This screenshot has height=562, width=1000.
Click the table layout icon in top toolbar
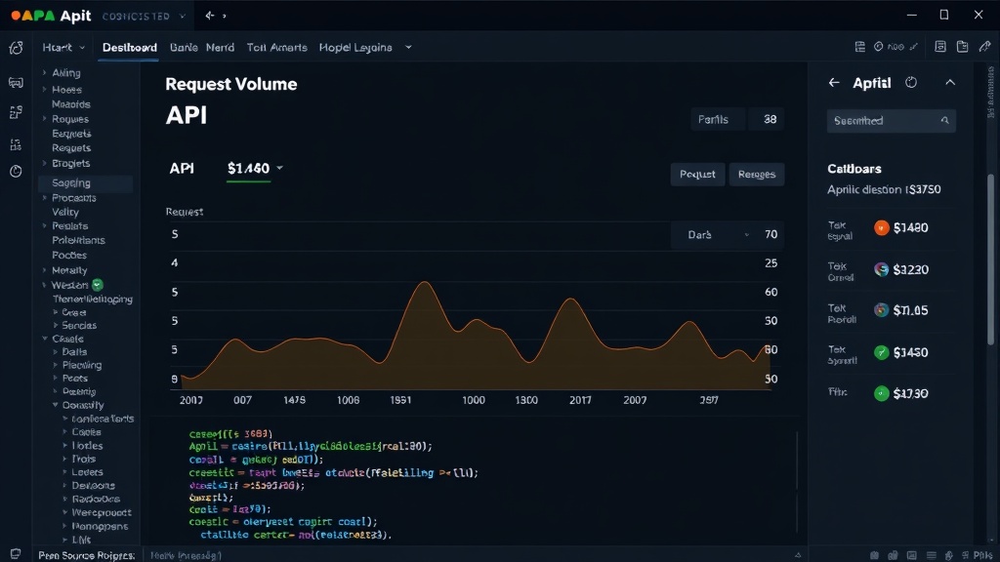click(x=859, y=47)
